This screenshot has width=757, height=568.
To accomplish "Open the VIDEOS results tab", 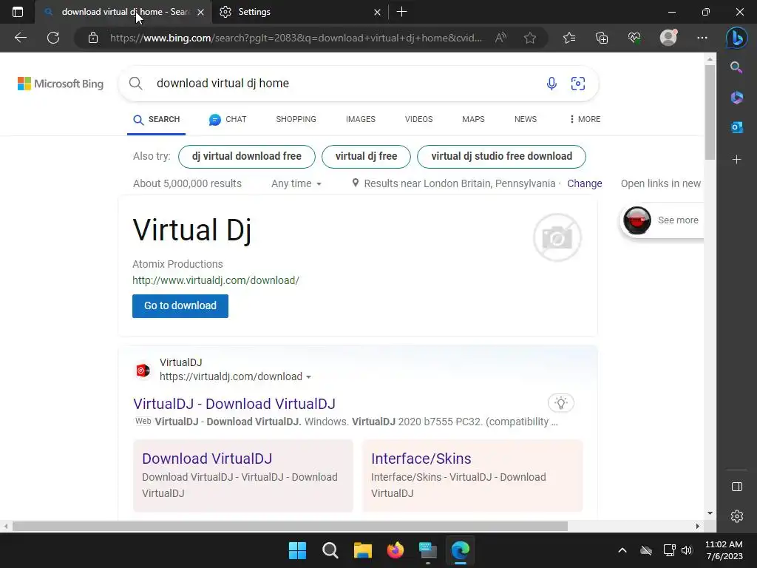I will pyautogui.click(x=418, y=119).
